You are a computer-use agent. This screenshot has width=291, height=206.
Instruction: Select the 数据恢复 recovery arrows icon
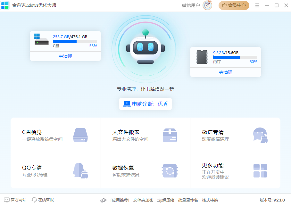(170, 171)
